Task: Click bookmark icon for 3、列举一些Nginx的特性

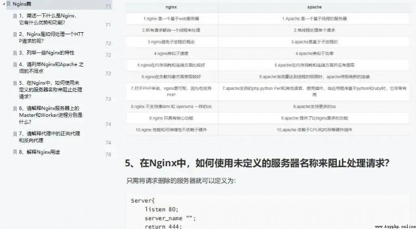Action: pyautogui.click(x=15, y=53)
